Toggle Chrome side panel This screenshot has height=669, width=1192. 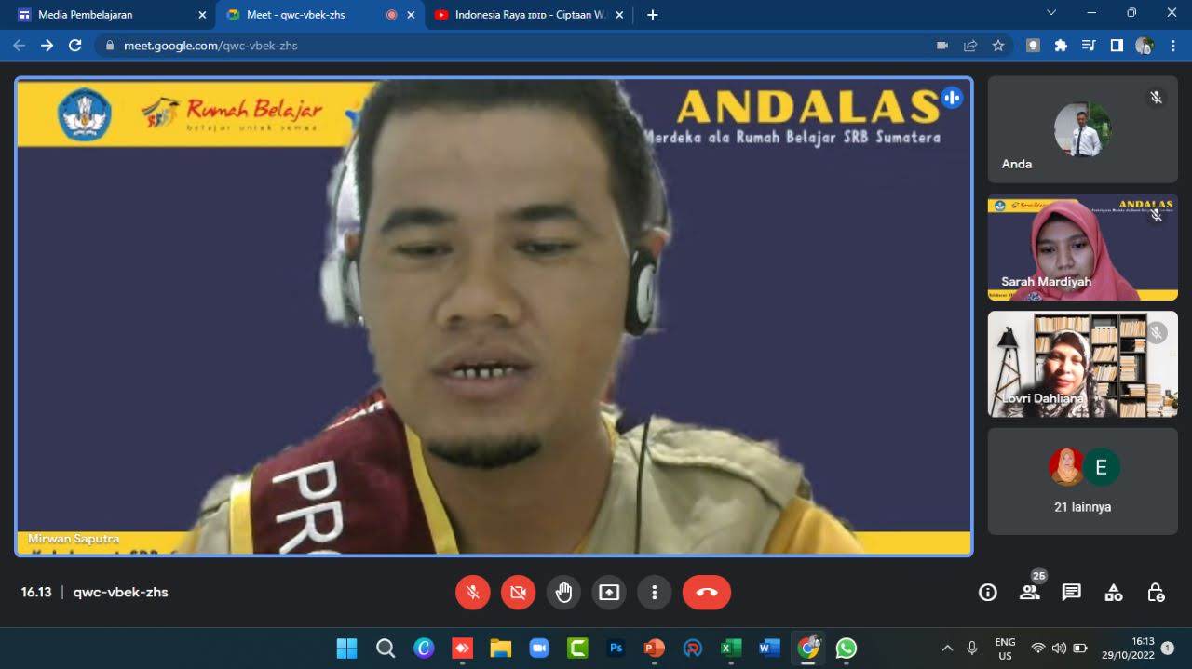[1117, 45]
